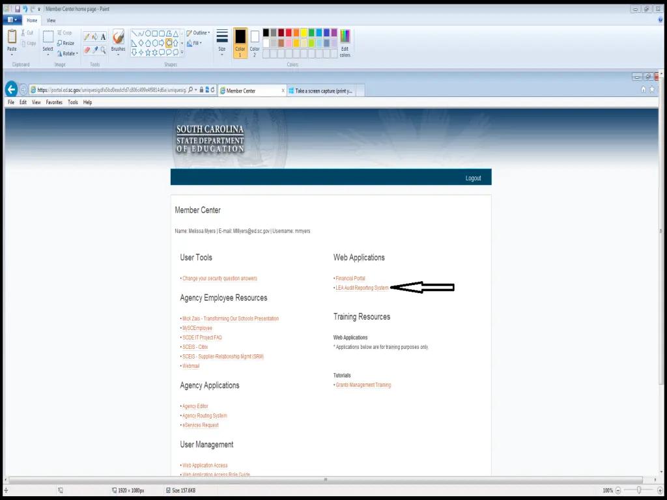Select the Pencil tool
The height and width of the screenshot is (500, 667).
tap(87, 37)
